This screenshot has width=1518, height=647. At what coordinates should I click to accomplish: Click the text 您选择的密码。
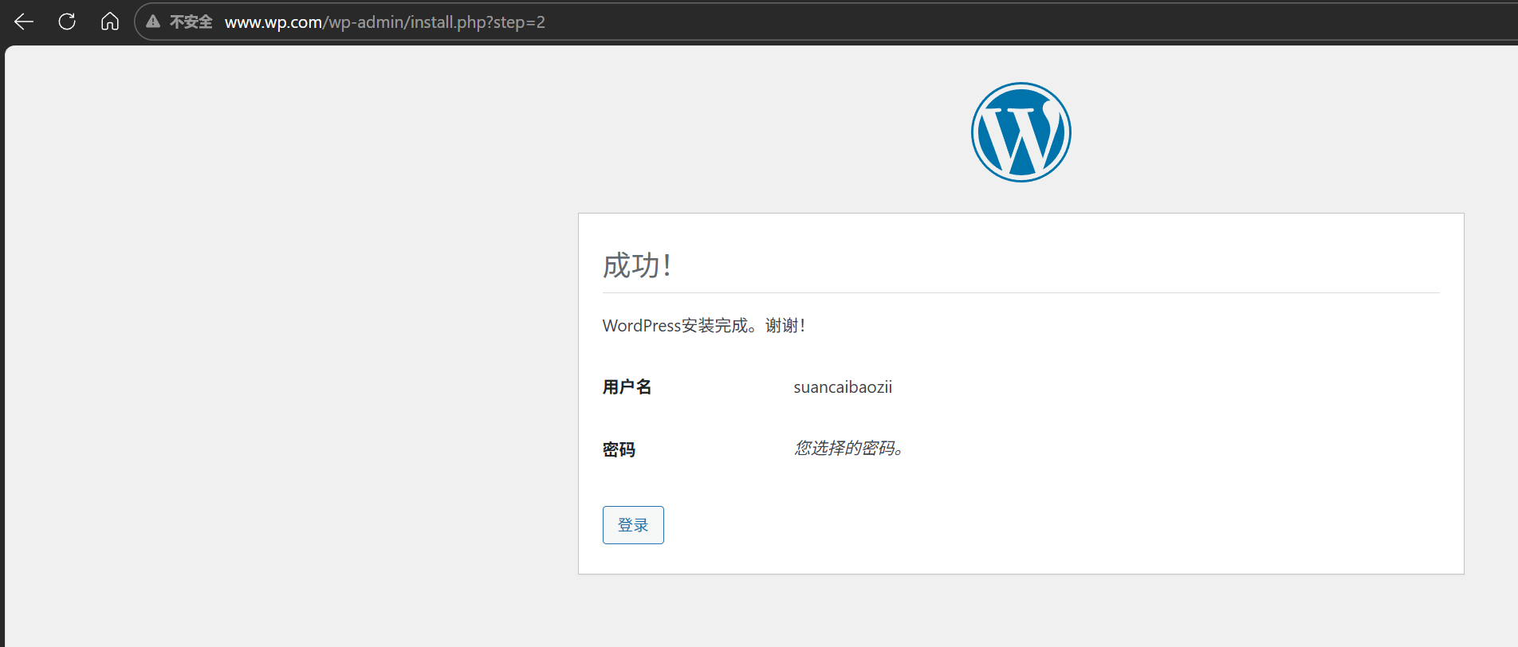[x=849, y=448]
